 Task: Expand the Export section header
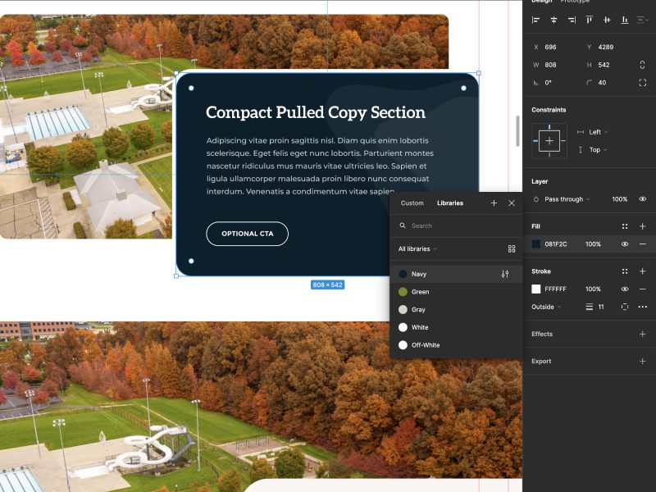coord(541,361)
